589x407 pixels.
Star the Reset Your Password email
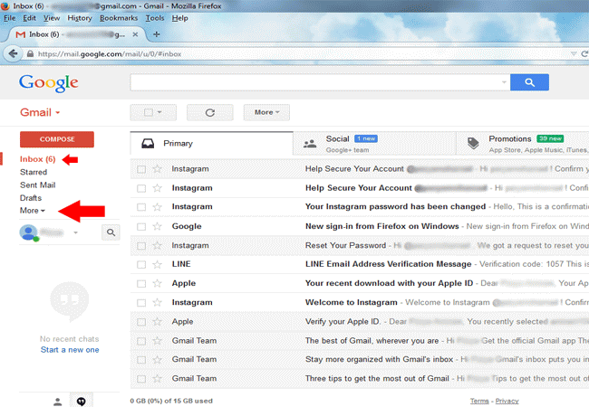tap(158, 245)
